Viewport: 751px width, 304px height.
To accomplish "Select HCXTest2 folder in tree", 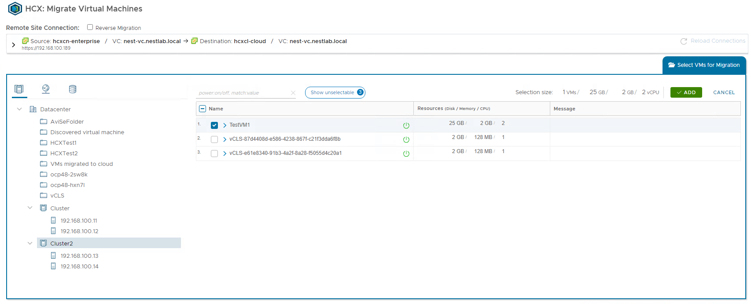I will click(x=64, y=153).
